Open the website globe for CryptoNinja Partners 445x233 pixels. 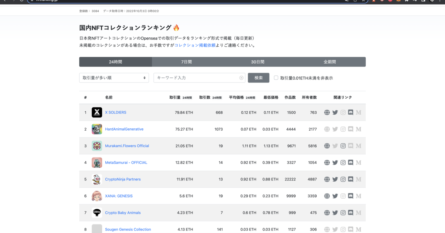327,179
